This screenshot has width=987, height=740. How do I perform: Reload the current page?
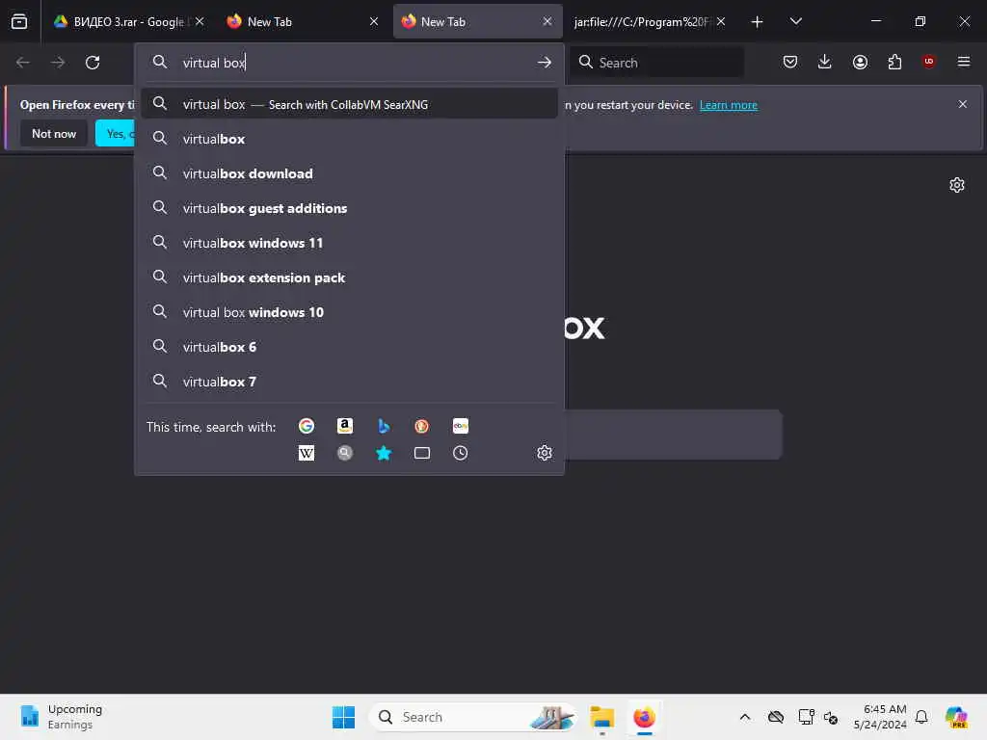click(x=93, y=63)
